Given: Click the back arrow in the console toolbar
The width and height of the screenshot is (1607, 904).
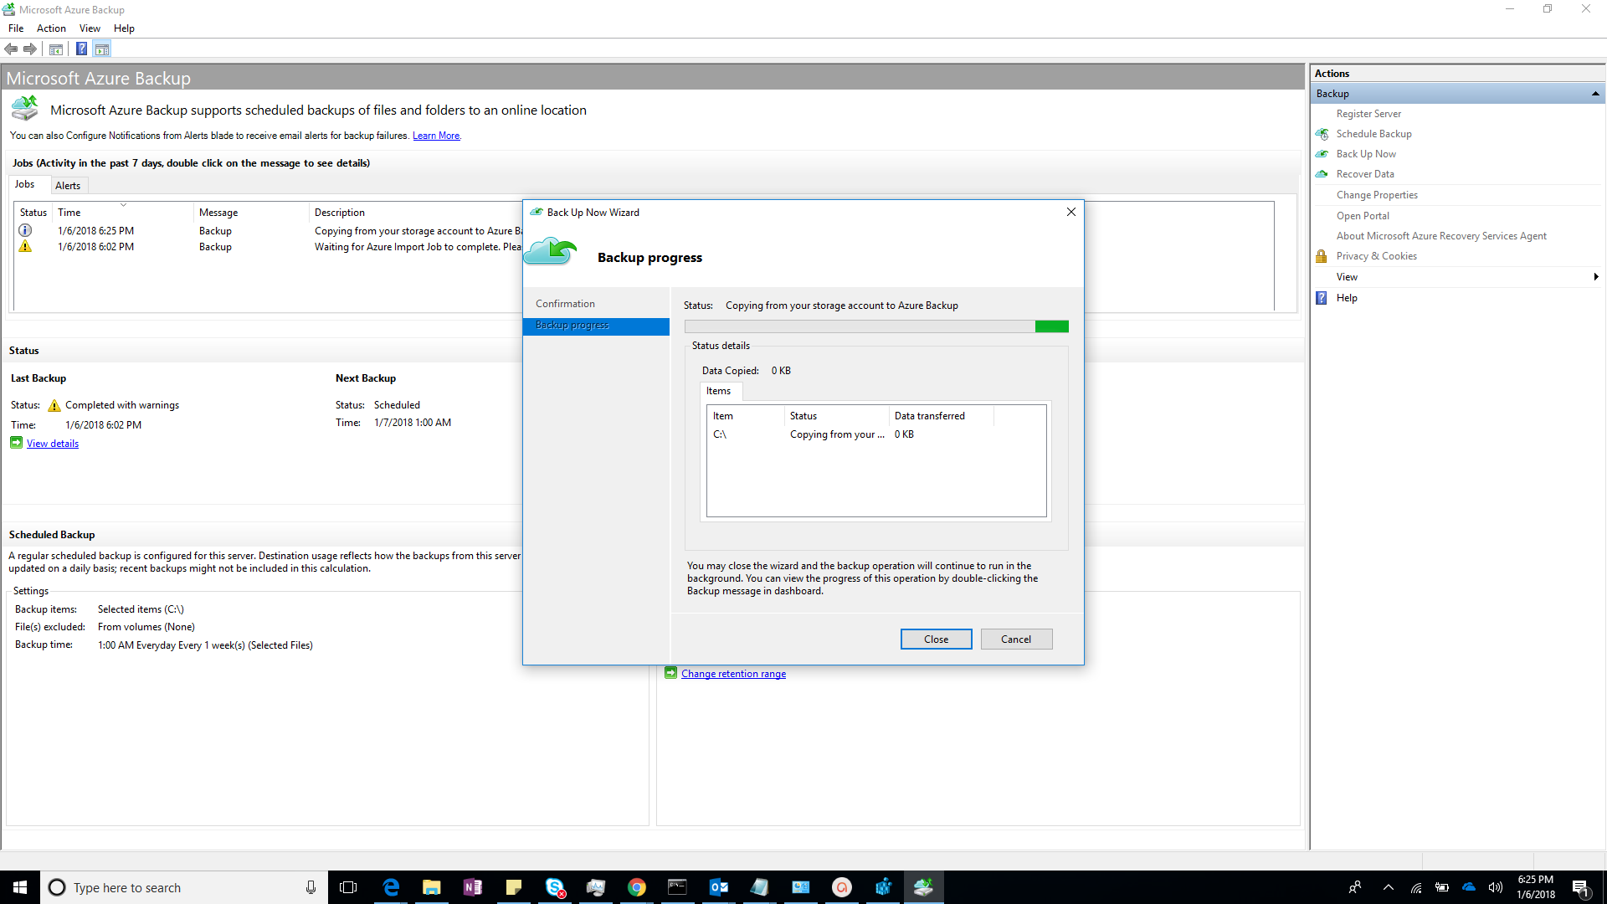Looking at the screenshot, I should 11,49.
